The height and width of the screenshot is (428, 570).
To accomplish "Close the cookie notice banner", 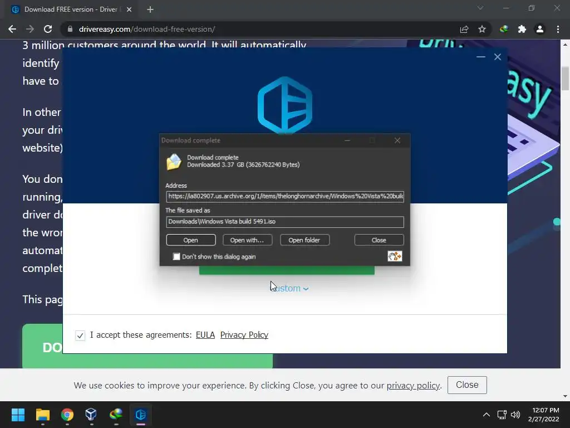I will (x=467, y=385).
